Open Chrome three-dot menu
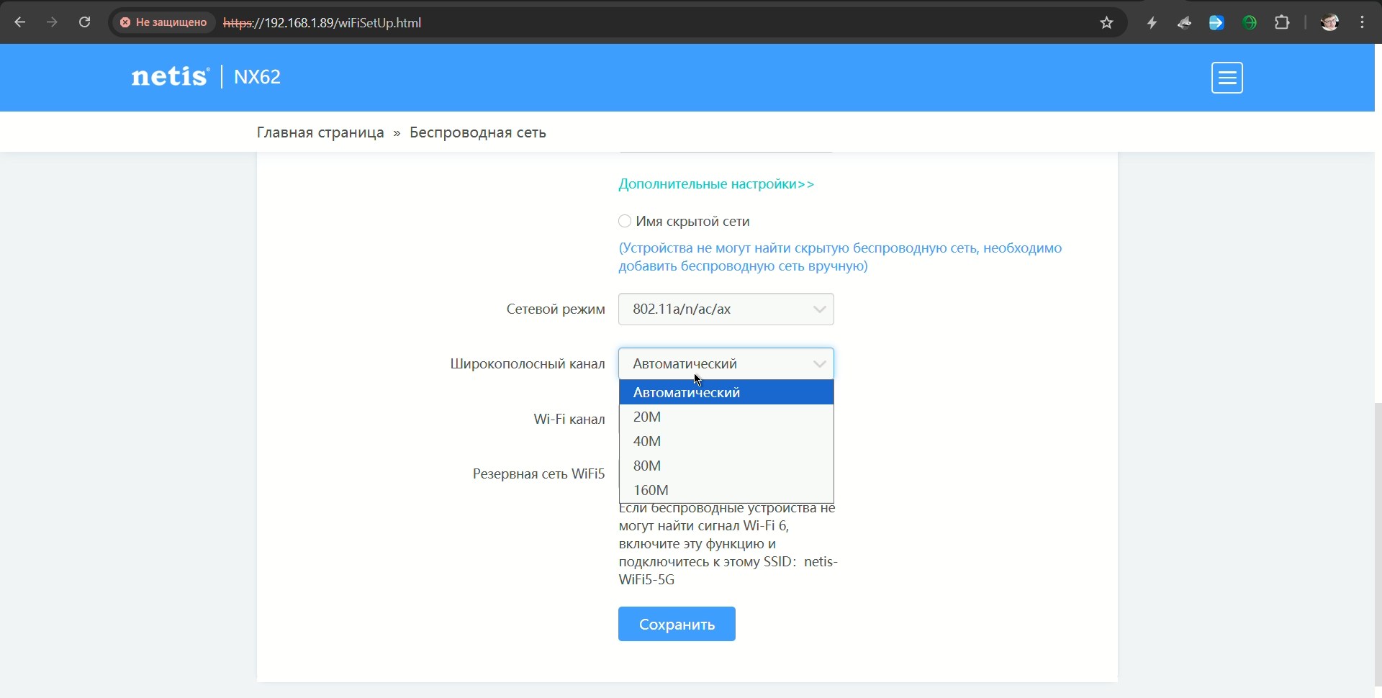 (1363, 23)
